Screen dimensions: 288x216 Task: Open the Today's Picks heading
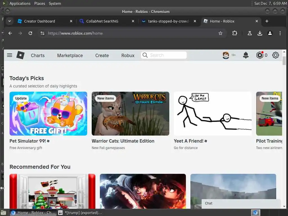coord(27,78)
